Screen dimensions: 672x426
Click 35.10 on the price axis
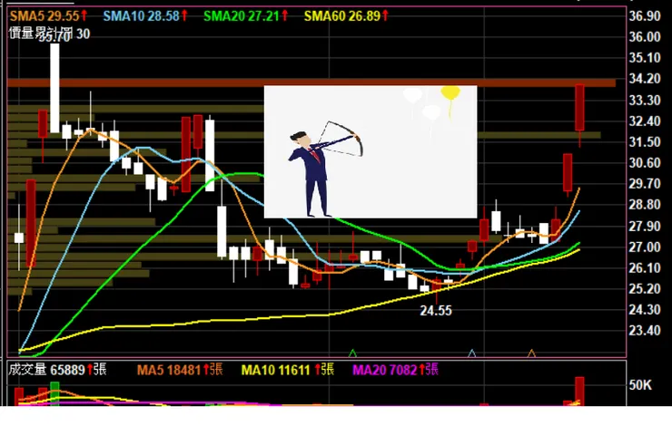[645, 58]
